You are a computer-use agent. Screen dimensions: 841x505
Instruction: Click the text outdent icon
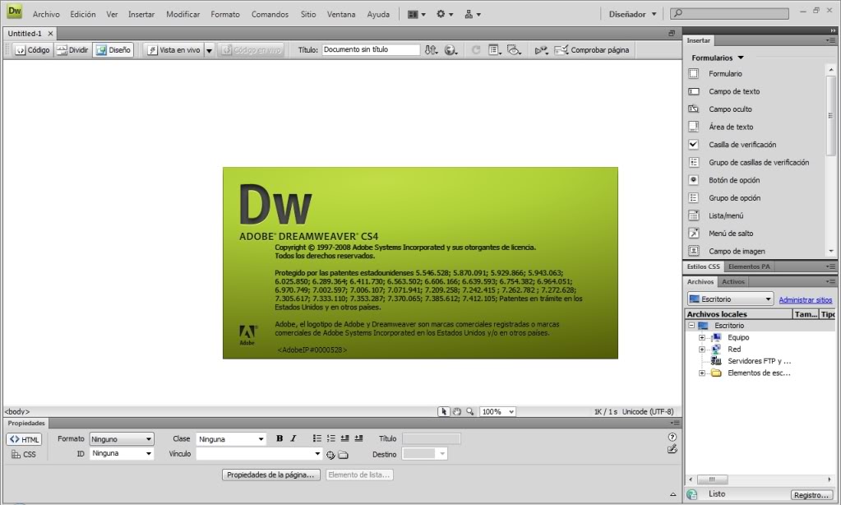345,438
